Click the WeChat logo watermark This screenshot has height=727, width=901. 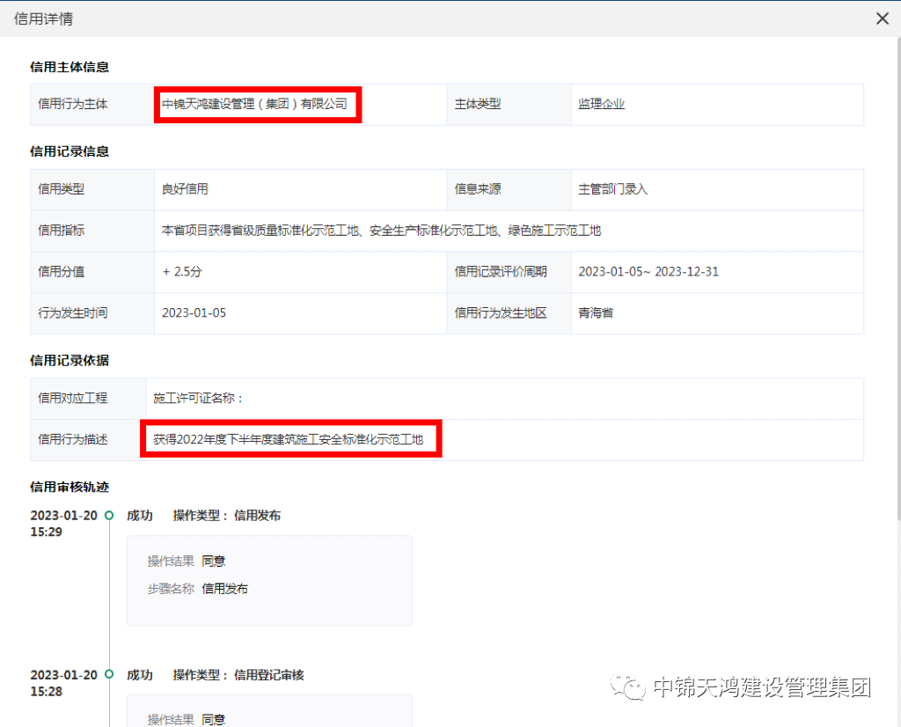pyautogui.click(x=630, y=689)
